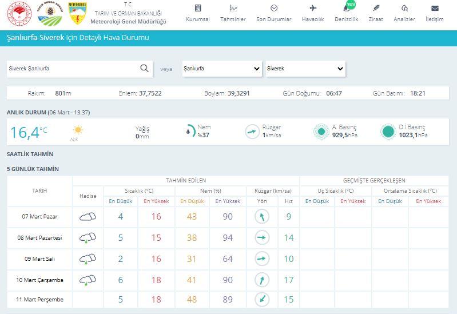Screen dimensions: 457x314
Task: Click wind direction icon for 10 Mart Çarşamba
Action: coord(262,280)
